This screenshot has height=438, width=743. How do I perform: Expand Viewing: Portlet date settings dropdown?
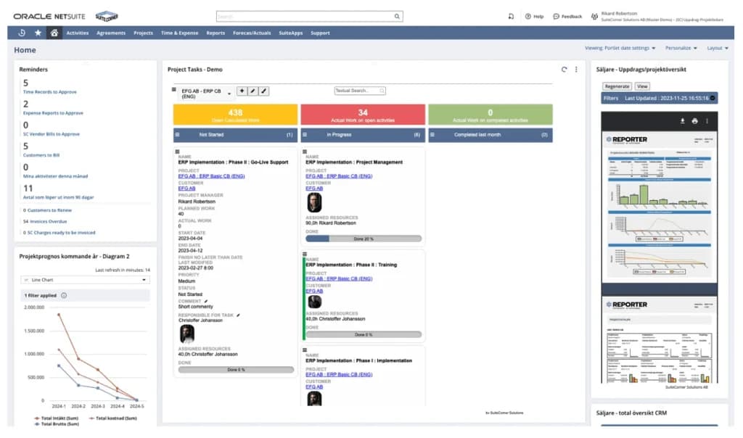coord(620,49)
